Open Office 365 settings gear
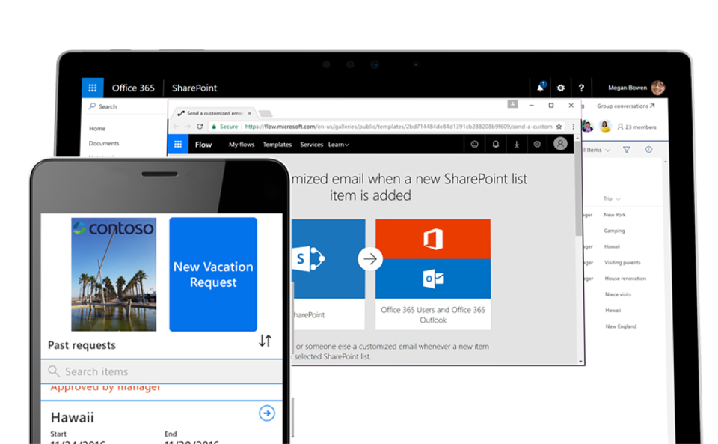The image size is (718, 444). tap(560, 88)
